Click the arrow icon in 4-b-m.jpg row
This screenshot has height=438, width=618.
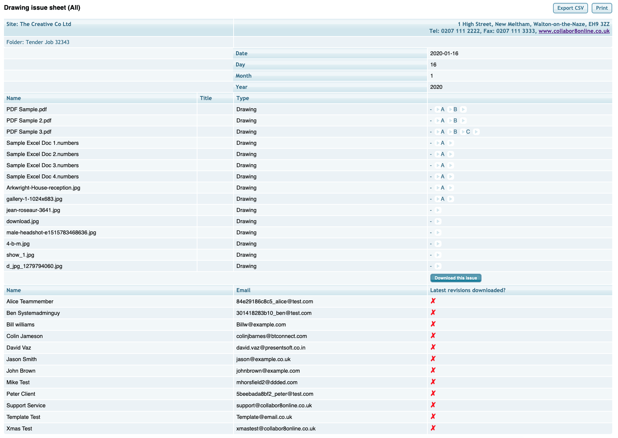[x=438, y=244]
